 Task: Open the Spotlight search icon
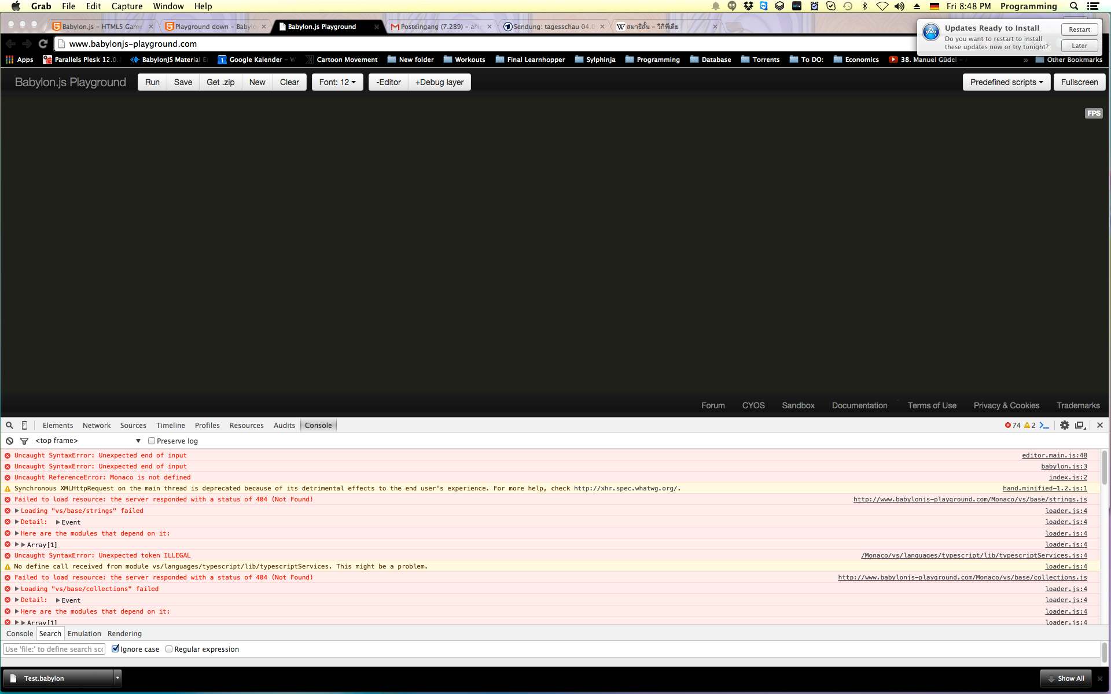1074,6
